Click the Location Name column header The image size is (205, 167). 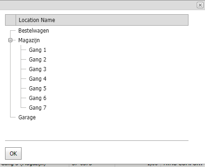(102, 20)
